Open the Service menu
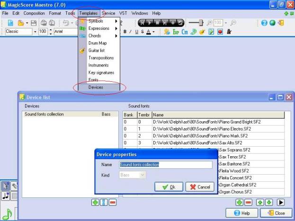The width and height of the screenshot is (295, 221). pyautogui.click(x=108, y=13)
